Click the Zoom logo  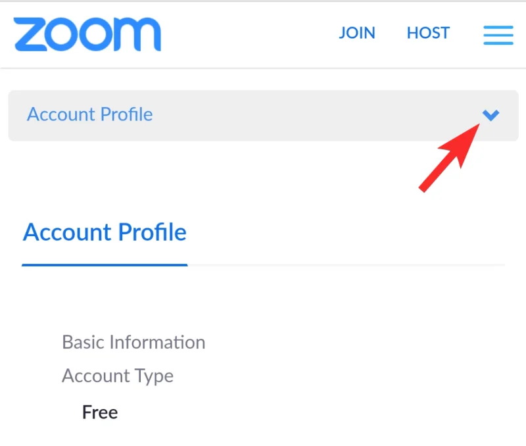pos(87,34)
